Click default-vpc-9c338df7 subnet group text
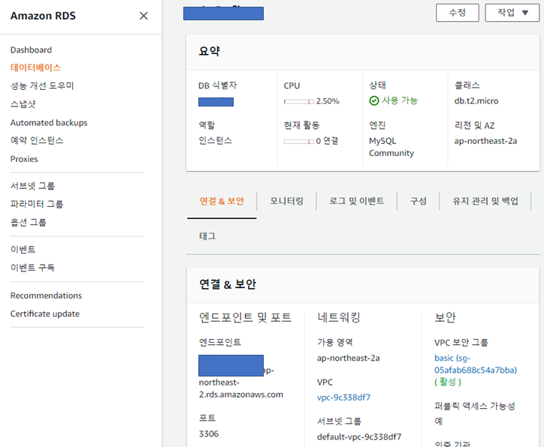This screenshot has width=544, height=447. [x=359, y=437]
